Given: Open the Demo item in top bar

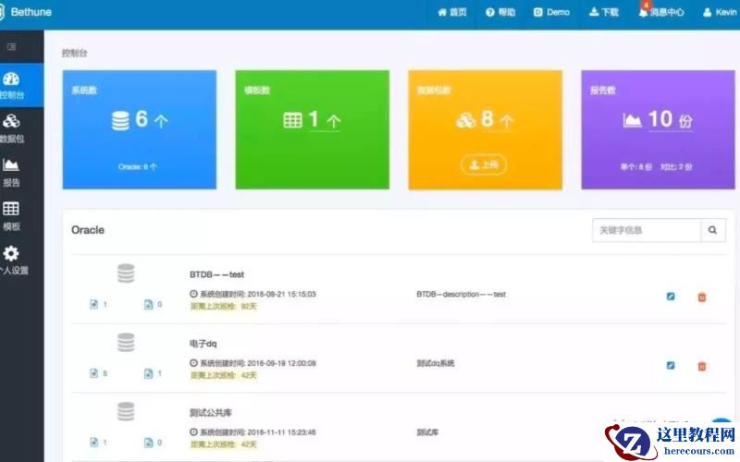Looking at the screenshot, I should 551,12.
